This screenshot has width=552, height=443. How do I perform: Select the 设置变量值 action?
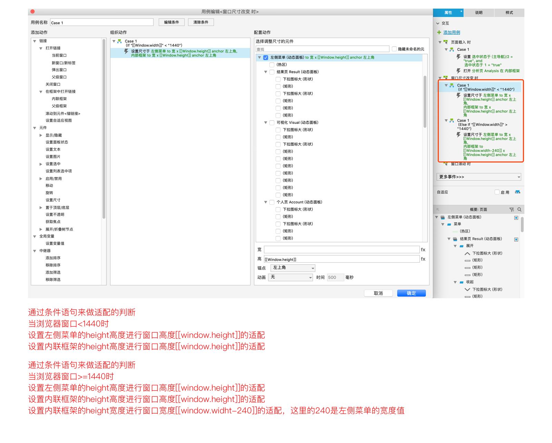tap(55, 244)
